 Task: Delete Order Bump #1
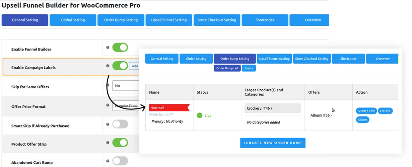click(385, 111)
